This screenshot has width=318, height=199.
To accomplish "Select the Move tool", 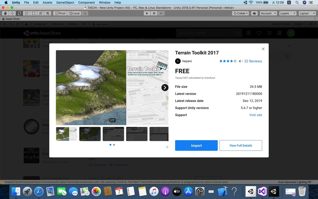I will (x=12, y=13).
